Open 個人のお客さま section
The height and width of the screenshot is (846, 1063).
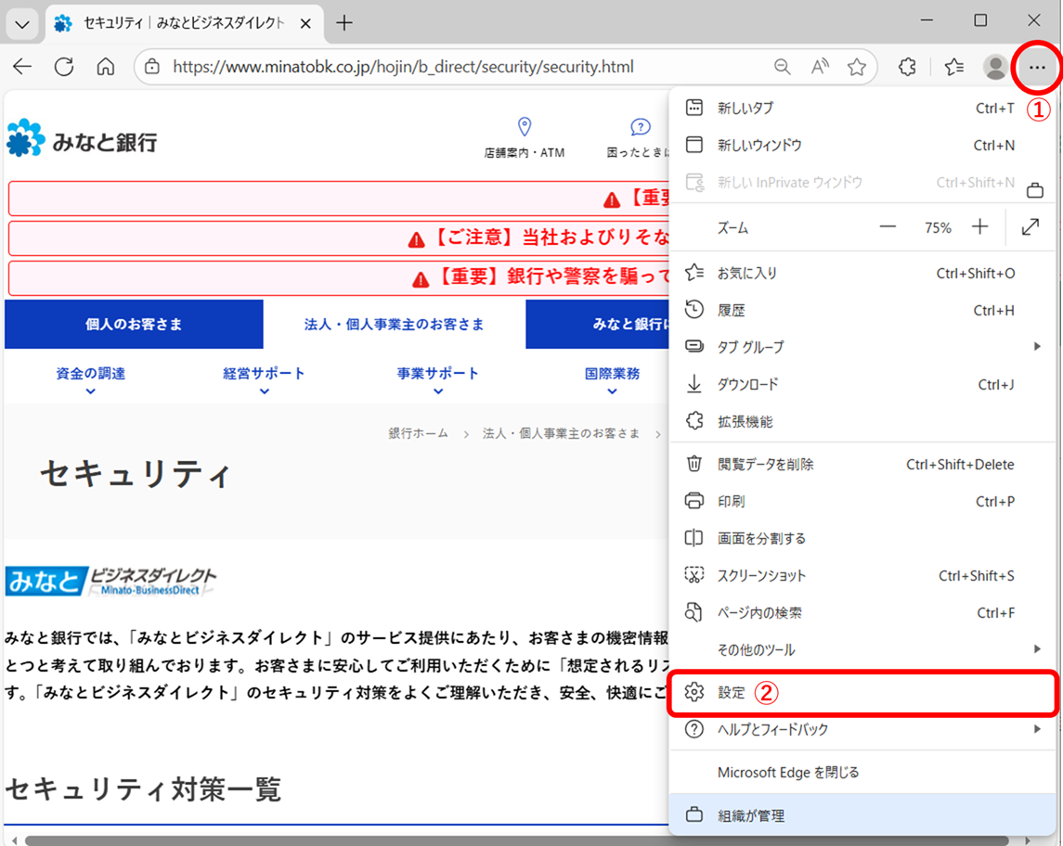pyautogui.click(x=134, y=325)
